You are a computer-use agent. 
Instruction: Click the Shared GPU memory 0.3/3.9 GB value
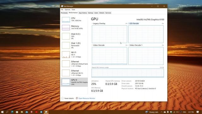coord(111,84)
